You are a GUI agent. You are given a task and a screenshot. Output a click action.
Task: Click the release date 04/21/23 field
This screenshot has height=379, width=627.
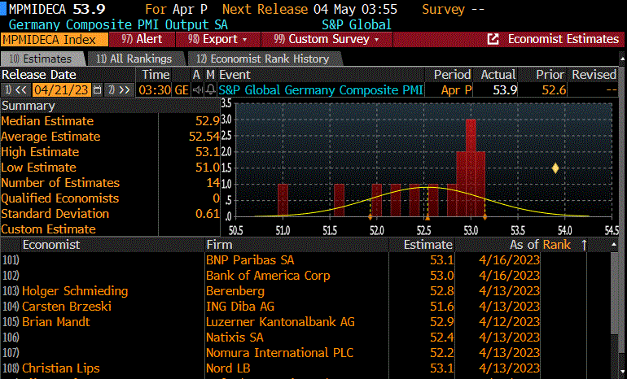point(62,89)
